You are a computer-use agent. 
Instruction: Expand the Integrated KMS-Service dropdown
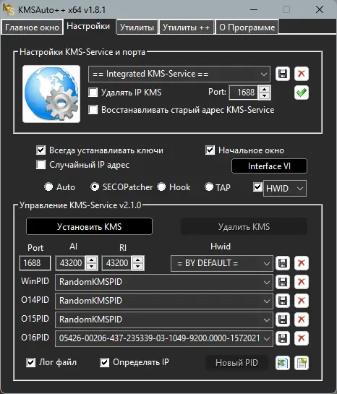(264, 74)
